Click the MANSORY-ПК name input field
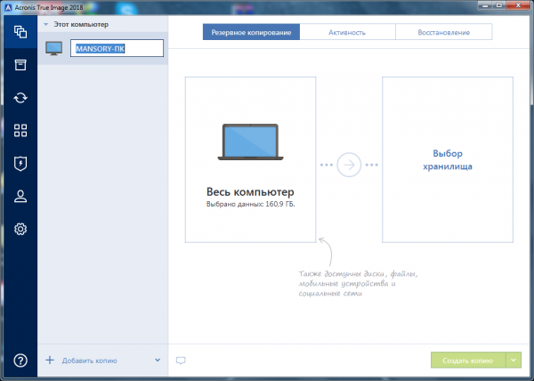The height and width of the screenshot is (381, 534). [117, 49]
